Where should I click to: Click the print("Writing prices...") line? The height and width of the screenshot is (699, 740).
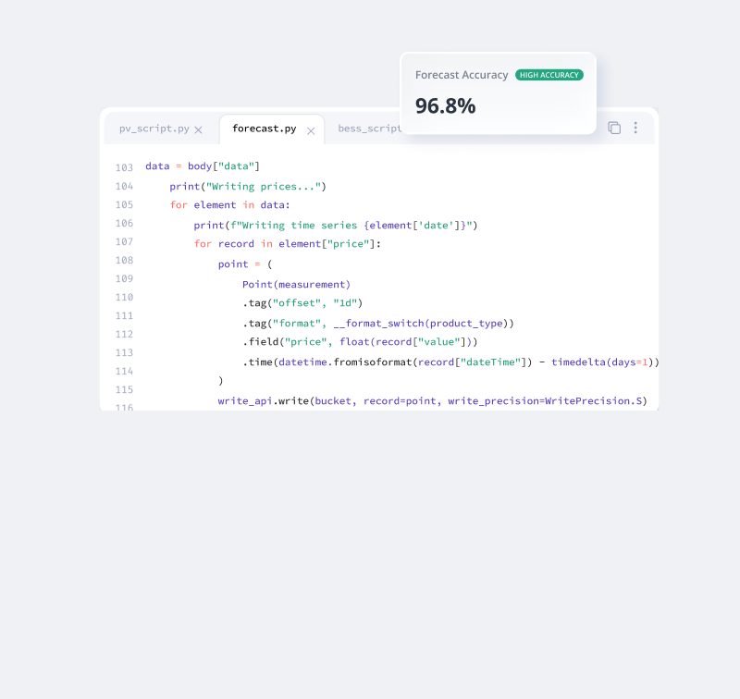click(x=248, y=186)
